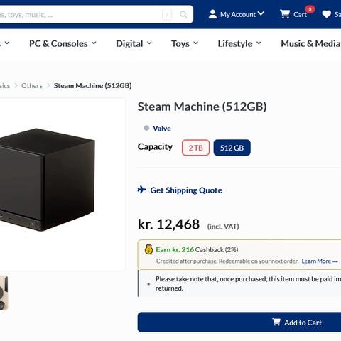341x341 pixels.
Task: Click the Add to Cart button
Action: point(239,323)
